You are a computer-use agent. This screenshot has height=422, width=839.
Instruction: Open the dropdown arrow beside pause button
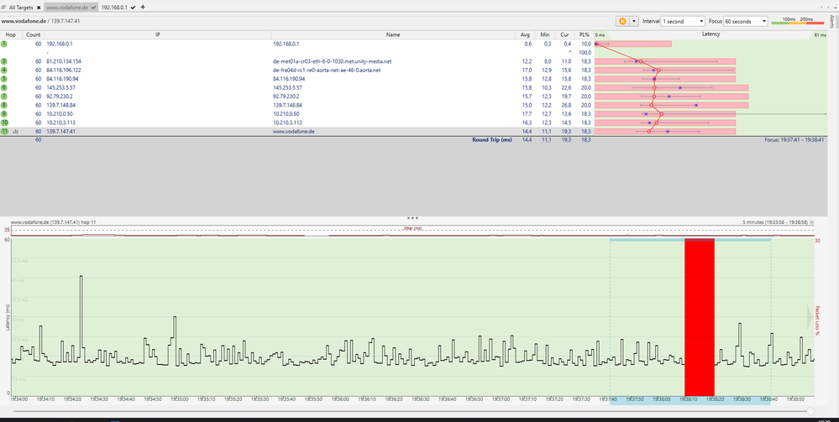click(x=634, y=21)
